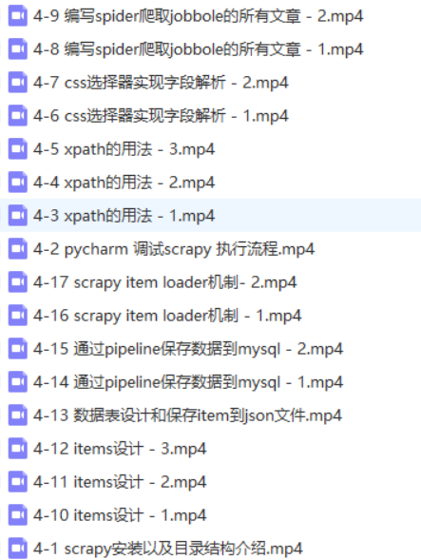This screenshot has height=560, width=421.
Task: Click the video icon beside 4-8 编写spider file
Action: point(18,49)
